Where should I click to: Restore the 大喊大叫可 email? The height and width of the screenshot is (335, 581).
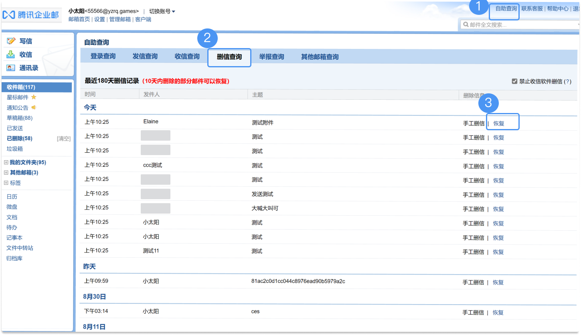[499, 209]
